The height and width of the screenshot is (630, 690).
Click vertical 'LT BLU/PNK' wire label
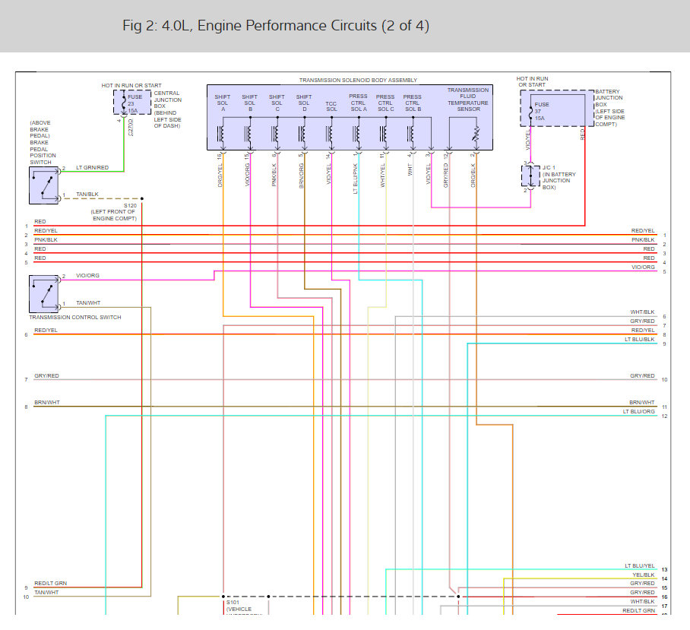coord(355,179)
